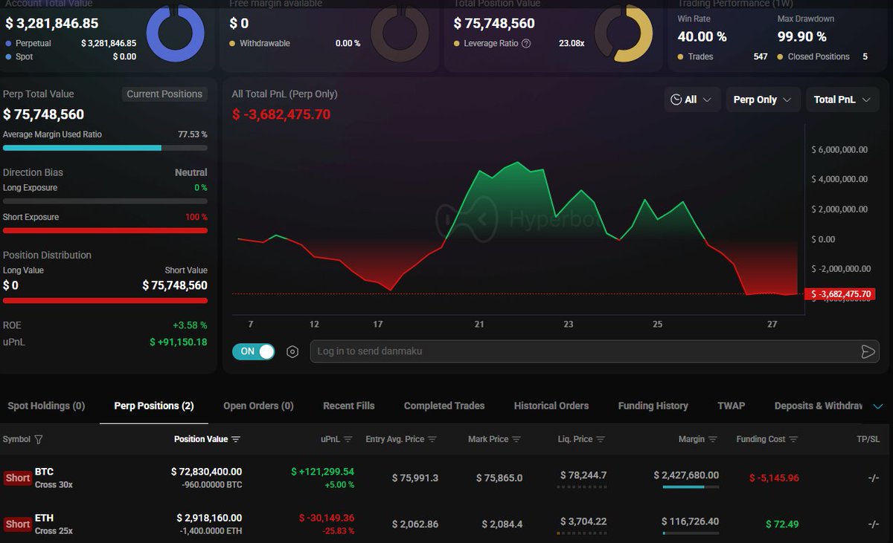Click the Leverage Ratio help icon
Image resolution: width=893 pixels, height=543 pixels.
[526, 43]
